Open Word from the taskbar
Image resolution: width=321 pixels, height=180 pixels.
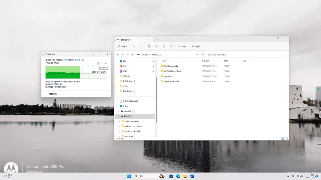tap(192, 176)
